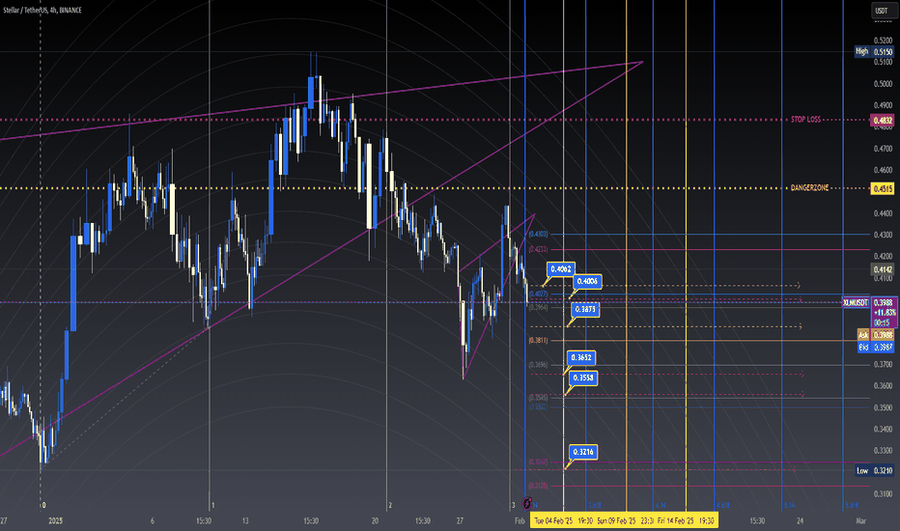The width and height of the screenshot is (900, 531).
Task: Click the 0.4832 stop loss price tag
Action: coord(883,120)
